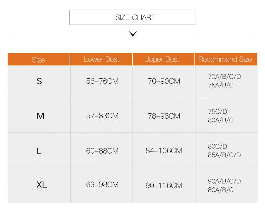Click the 70–90CM upper bust cell
The image size is (265, 211).
[164, 81]
